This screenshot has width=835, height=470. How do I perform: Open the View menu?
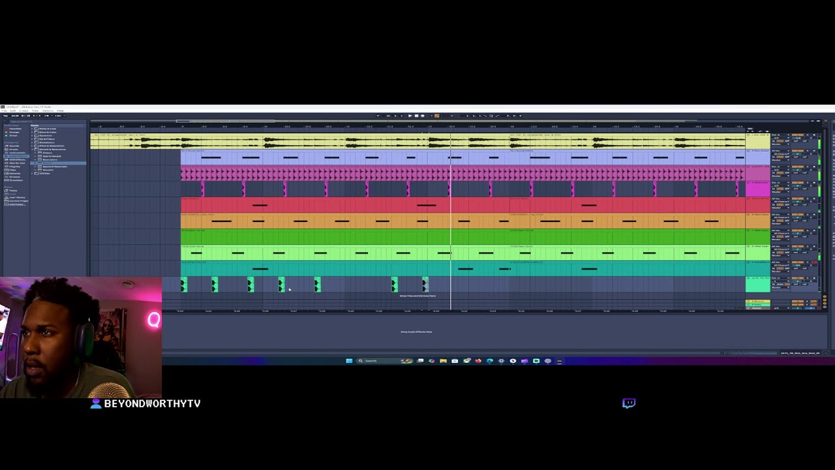tap(35, 111)
